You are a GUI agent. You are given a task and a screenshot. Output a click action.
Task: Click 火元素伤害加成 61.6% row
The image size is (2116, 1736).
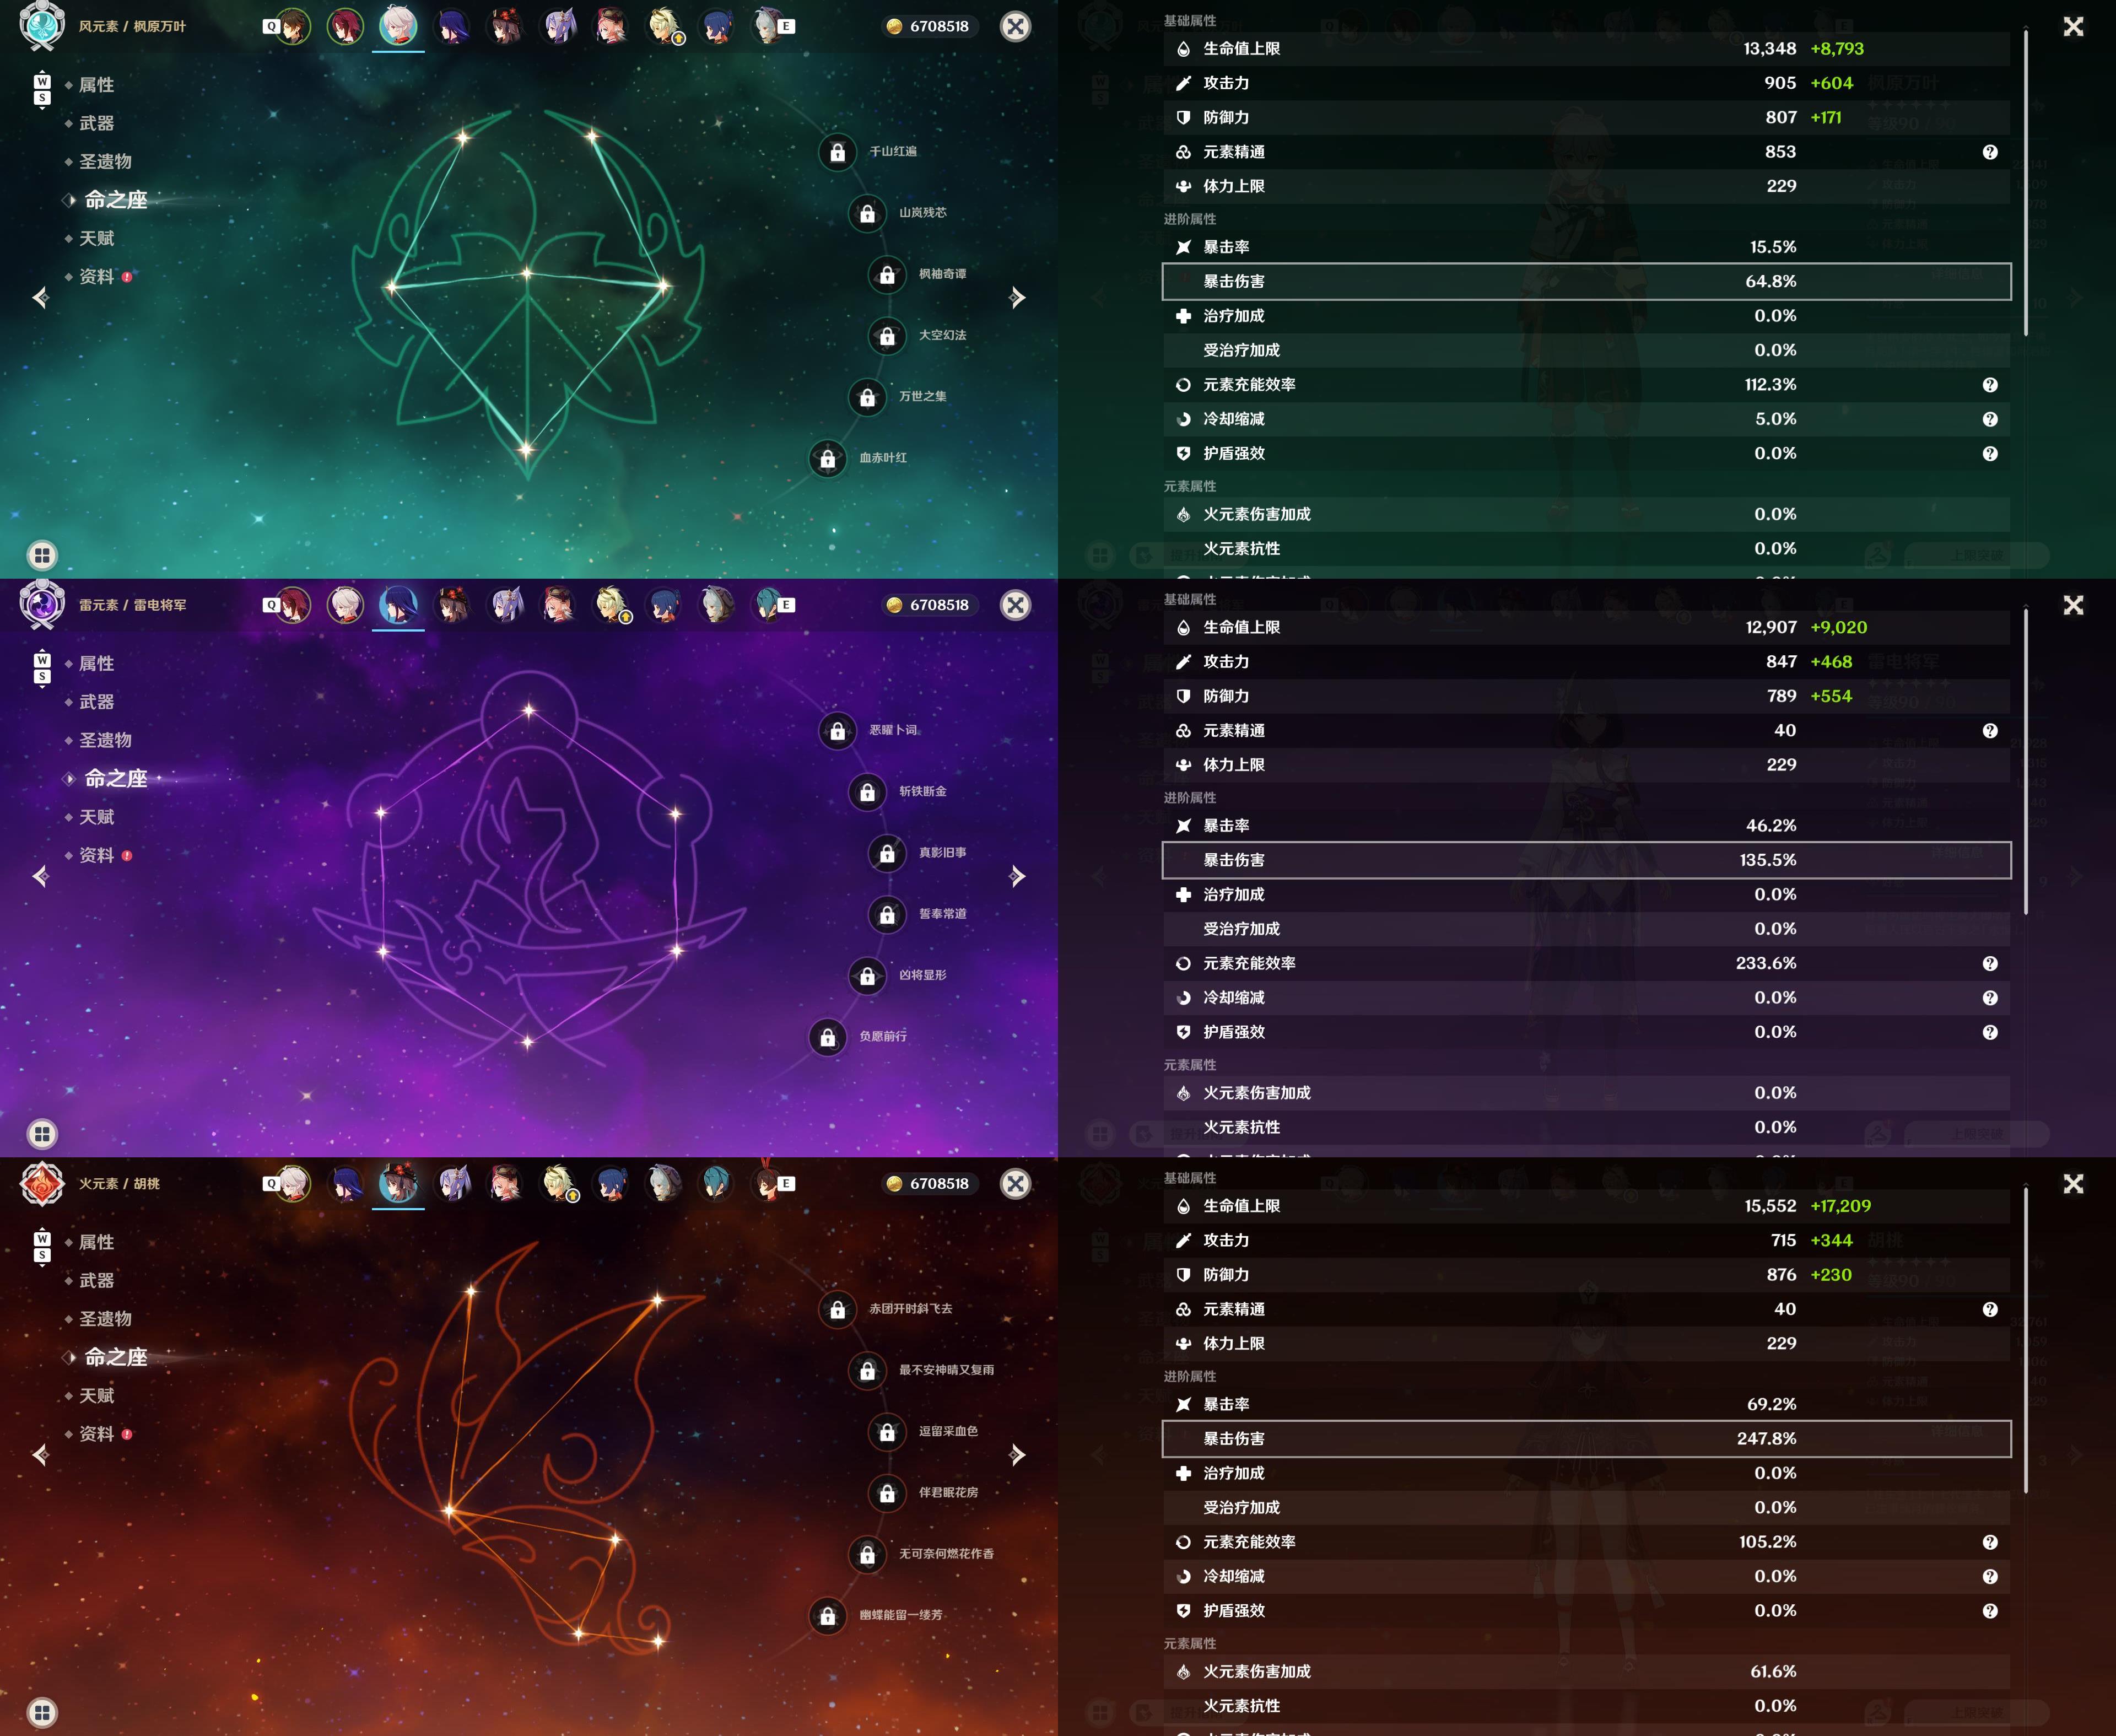1586,1672
